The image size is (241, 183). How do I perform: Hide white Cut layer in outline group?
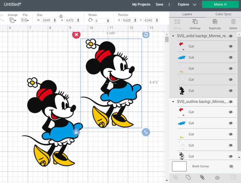click(231, 145)
